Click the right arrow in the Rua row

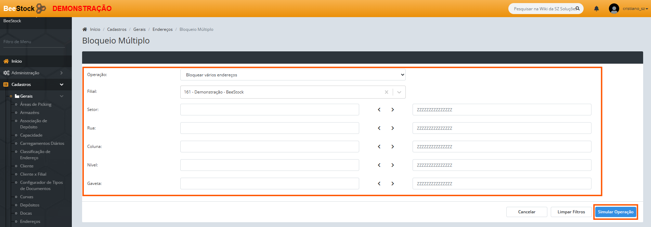click(392, 128)
